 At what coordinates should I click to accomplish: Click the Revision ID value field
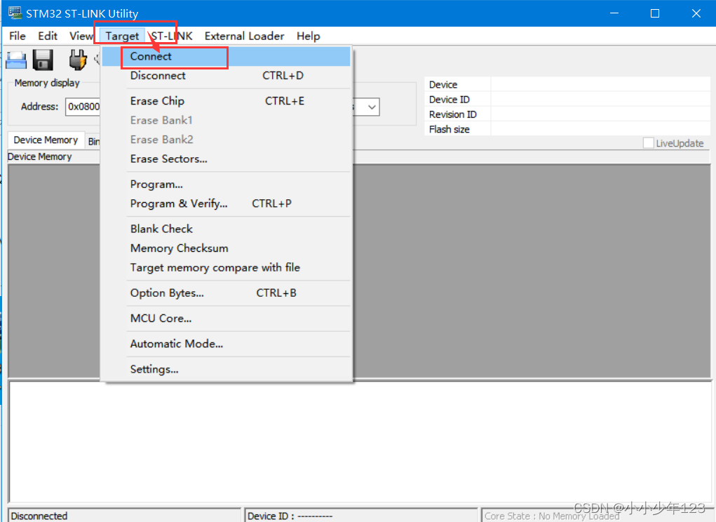click(x=600, y=114)
